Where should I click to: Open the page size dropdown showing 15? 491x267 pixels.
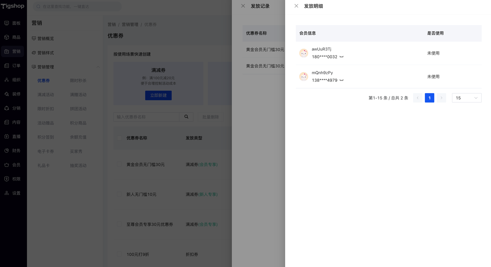pyautogui.click(x=466, y=98)
